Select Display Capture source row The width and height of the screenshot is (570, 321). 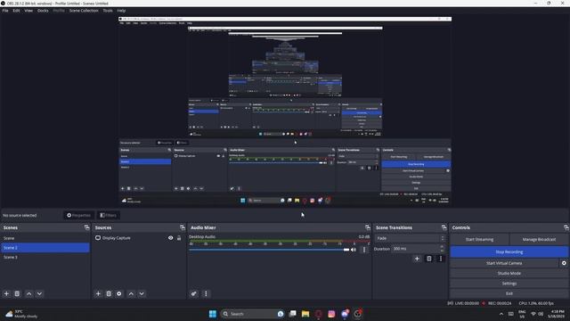[x=138, y=238]
